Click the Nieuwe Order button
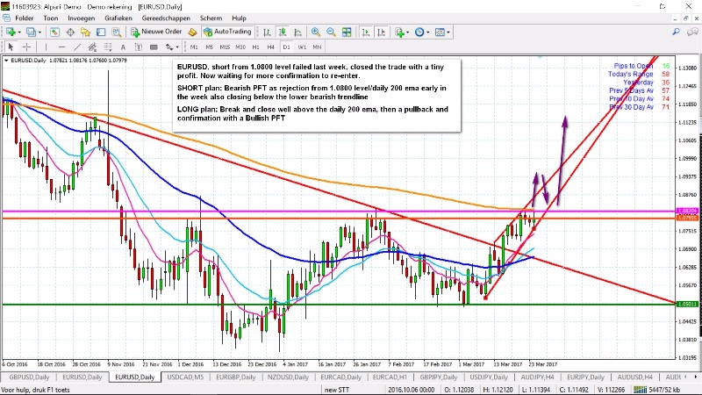This screenshot has height=395, width=702. [156, 32]
